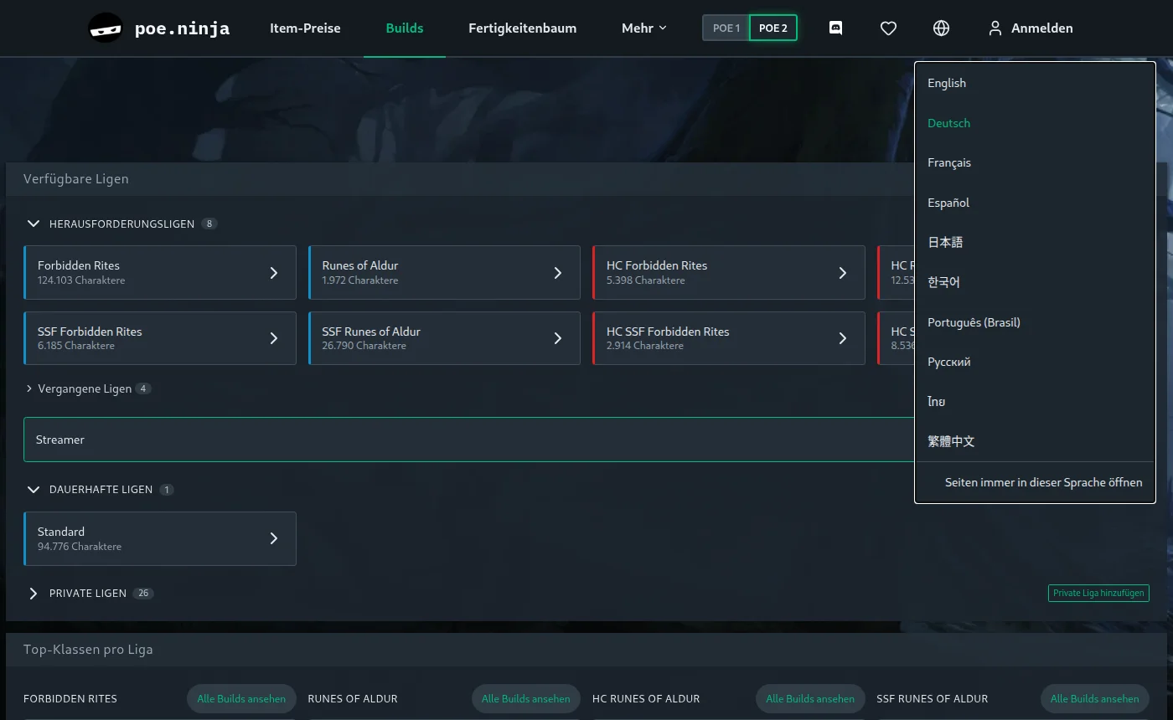Open the SSF Forbidden Rites league arrow
This screenshot has width=1173, height=720.
[x=274, y=338]
